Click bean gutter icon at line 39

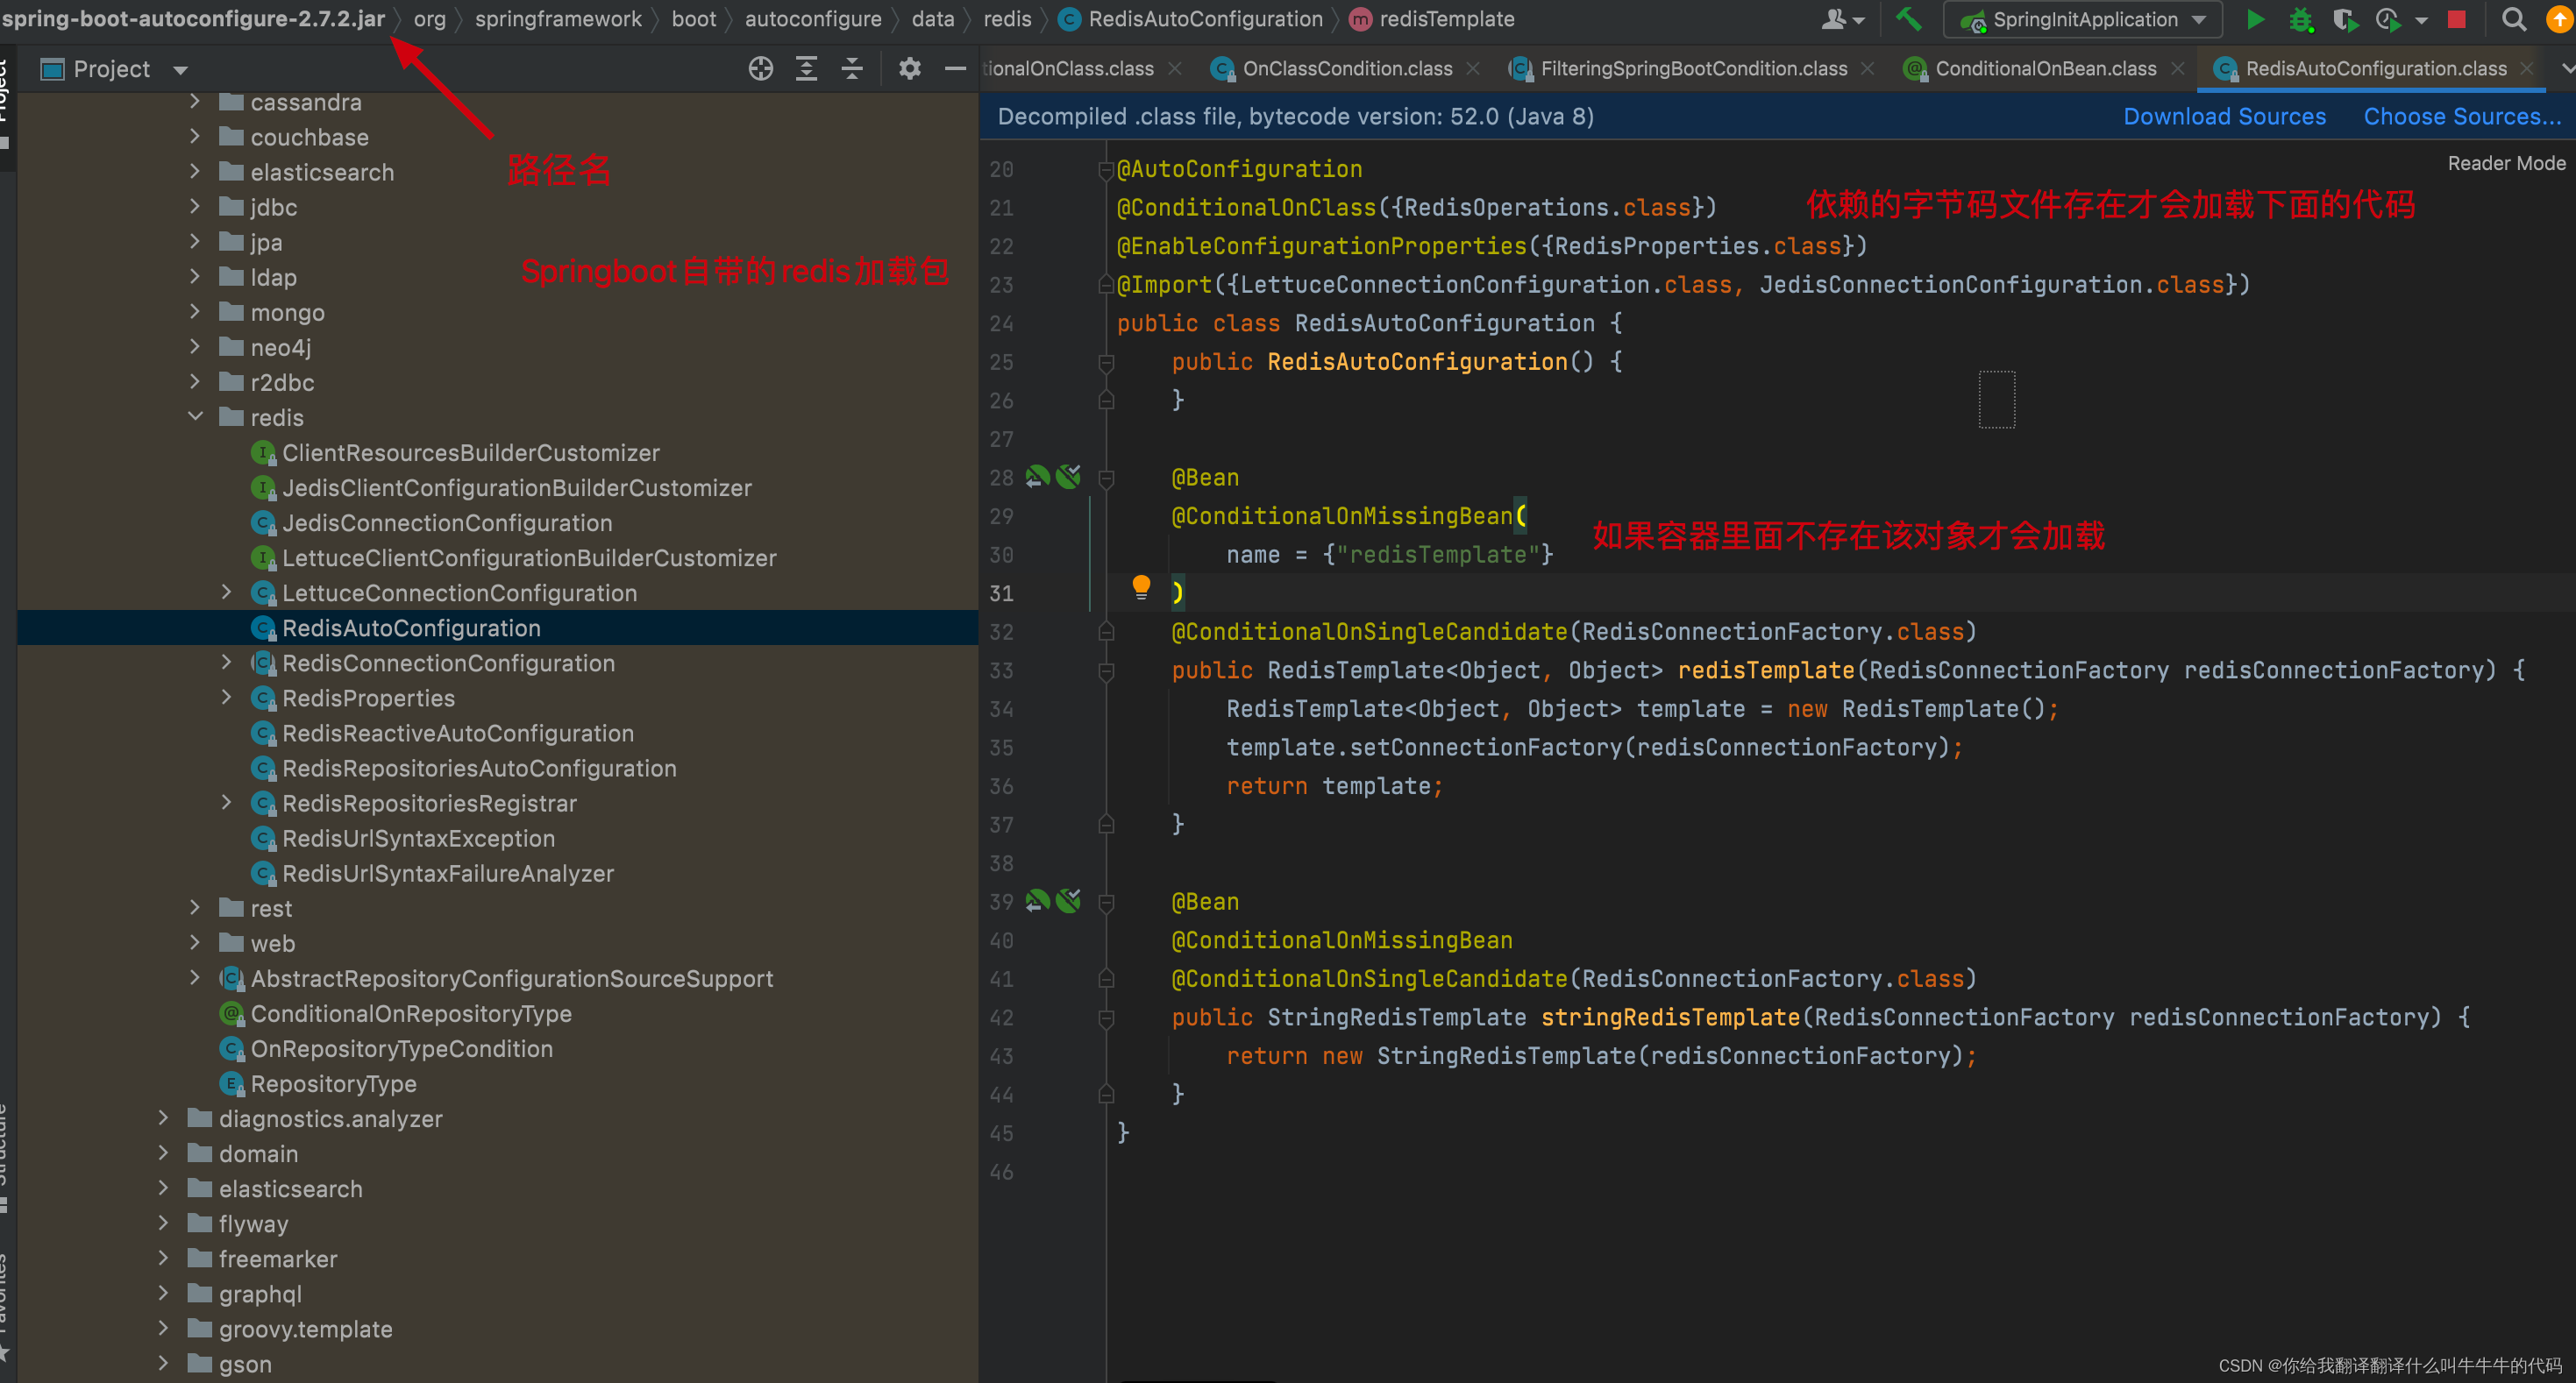pos(1038,901)
